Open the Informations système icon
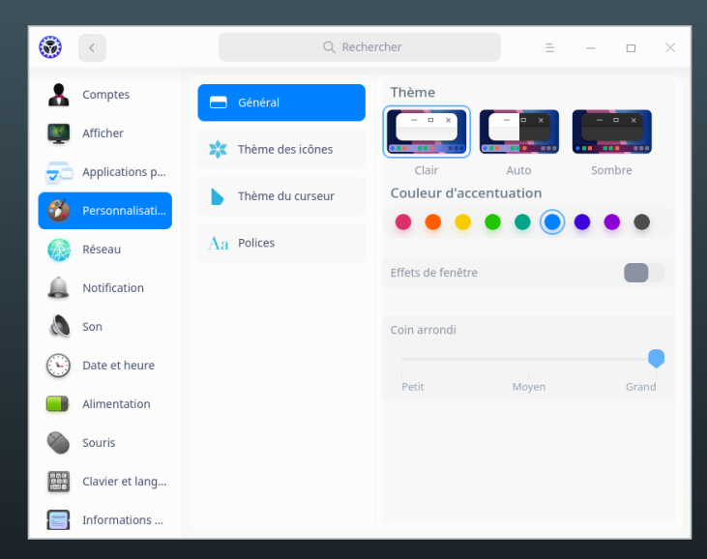Screen dimensions: 707x559 (59, 519)
